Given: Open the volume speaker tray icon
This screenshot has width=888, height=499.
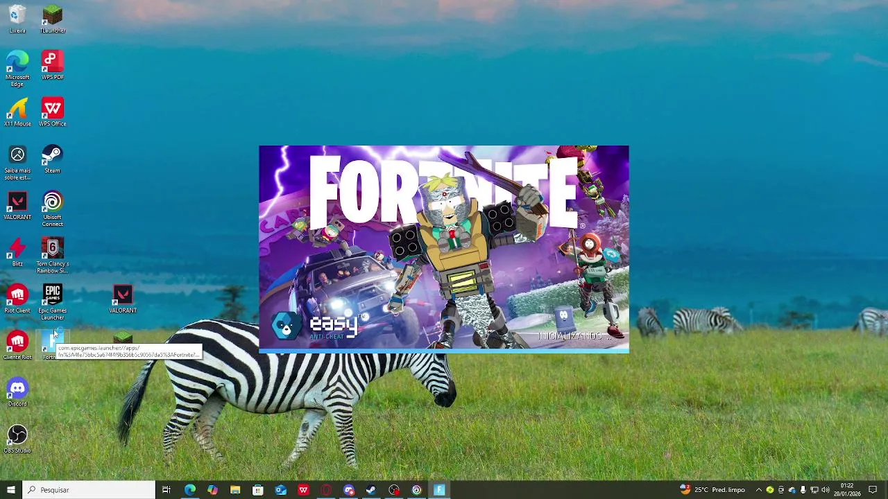Looking at the screenshot, I should pyautogui.click(x=826, y=490).
